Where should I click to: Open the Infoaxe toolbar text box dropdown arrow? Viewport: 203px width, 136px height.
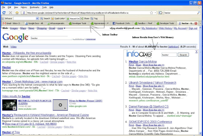[x=37, y=18]
